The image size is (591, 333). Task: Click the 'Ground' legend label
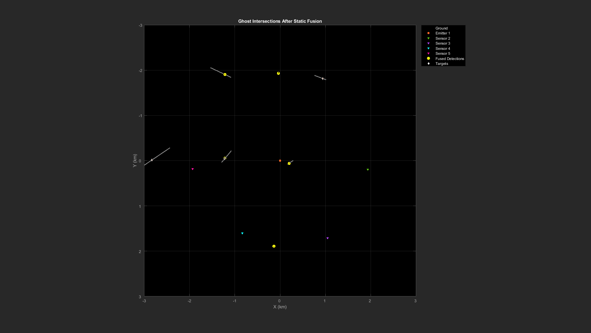point(441,28)
